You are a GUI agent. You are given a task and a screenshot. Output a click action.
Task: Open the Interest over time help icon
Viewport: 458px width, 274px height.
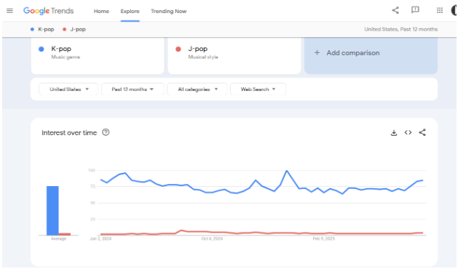[x=106, y=132]
